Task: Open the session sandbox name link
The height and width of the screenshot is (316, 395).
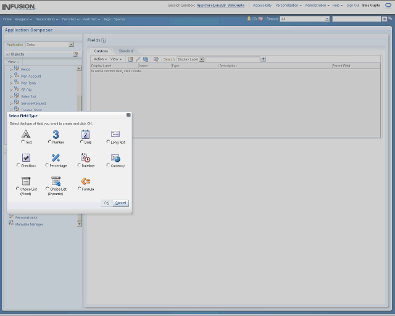Action: 220,6
